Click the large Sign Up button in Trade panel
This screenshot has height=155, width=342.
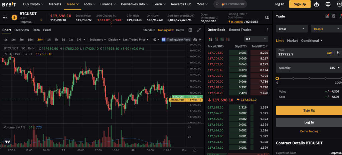point(309,110)
